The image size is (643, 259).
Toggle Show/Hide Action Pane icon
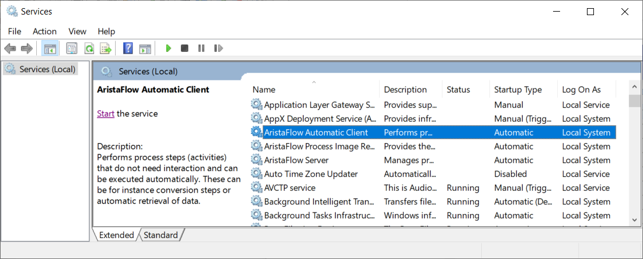click(145, 49)
